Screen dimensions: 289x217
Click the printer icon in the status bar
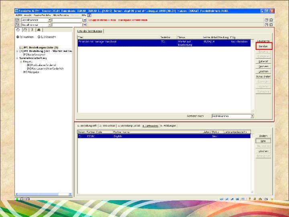266,199
